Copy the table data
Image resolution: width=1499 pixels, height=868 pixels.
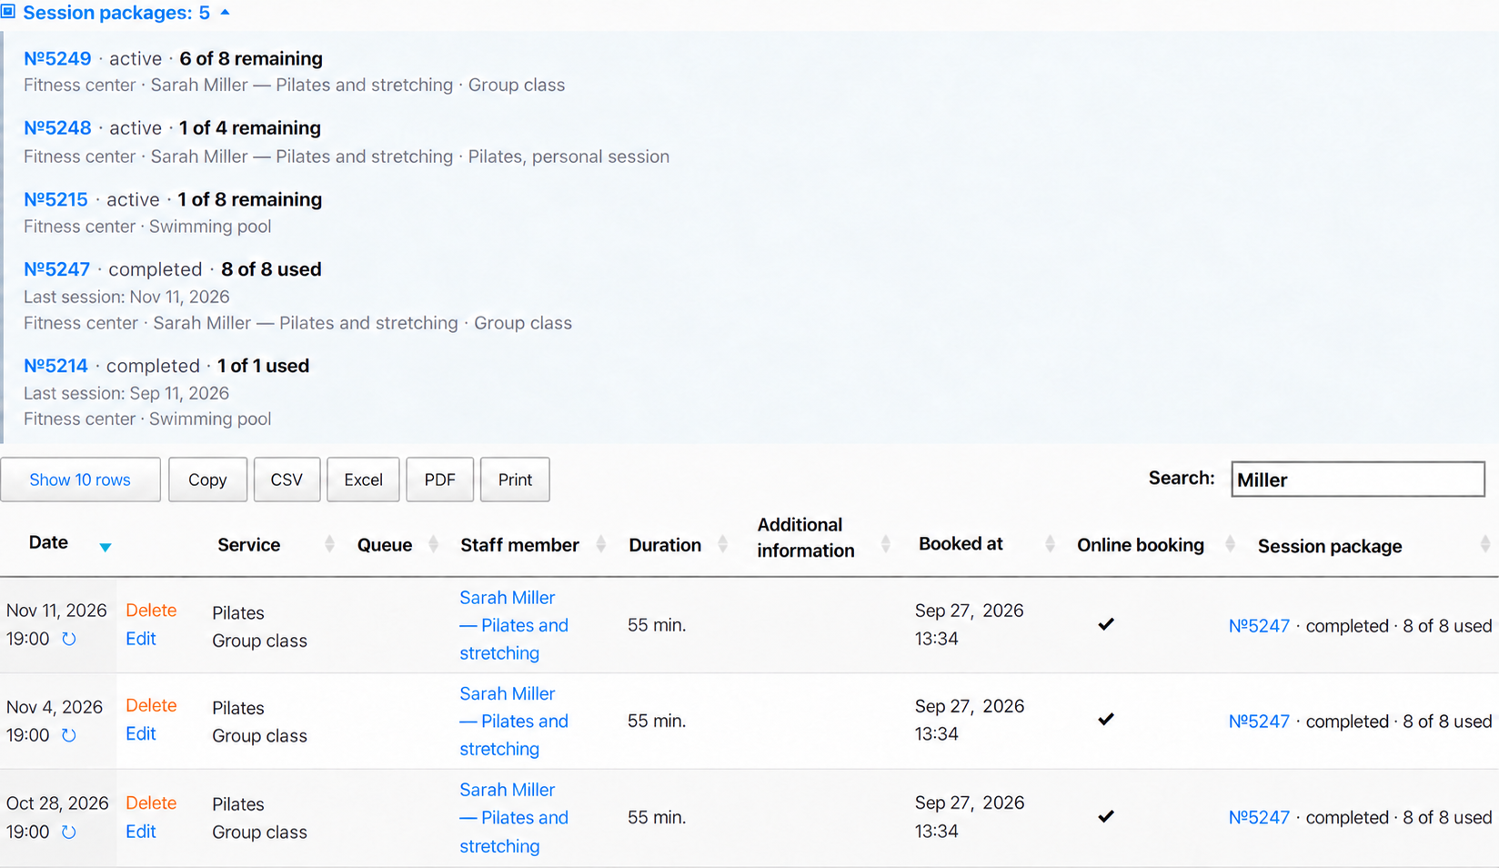coord(207,479)
